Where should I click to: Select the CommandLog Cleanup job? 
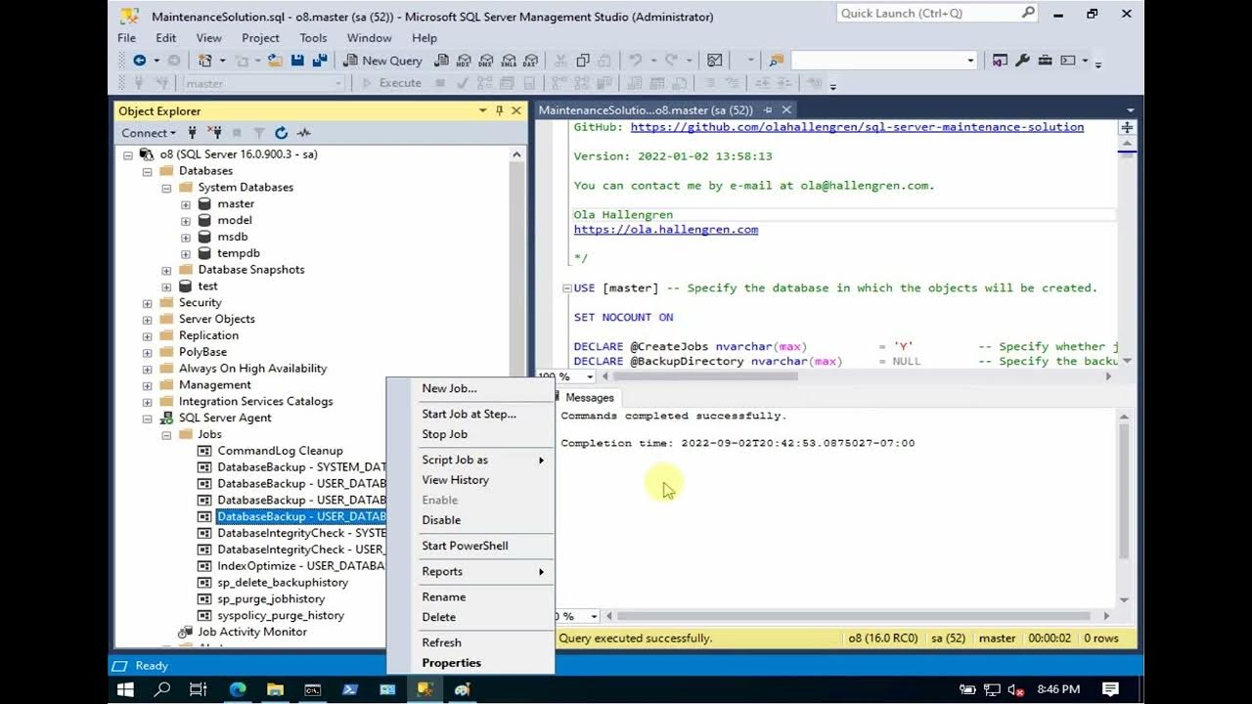pyautogui.click(x=280, y=451)
